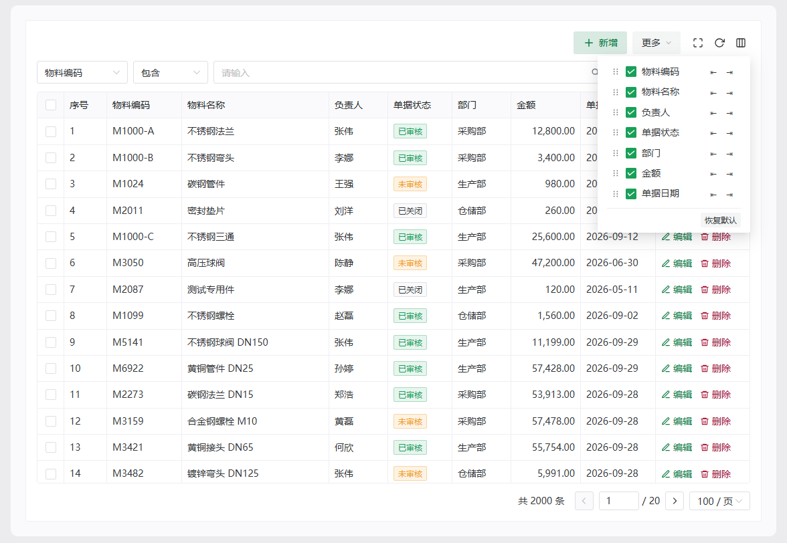Uncheck 物料名称 column visibility
The width and height of the screenshot is (787, 543).
click(631, 92)
